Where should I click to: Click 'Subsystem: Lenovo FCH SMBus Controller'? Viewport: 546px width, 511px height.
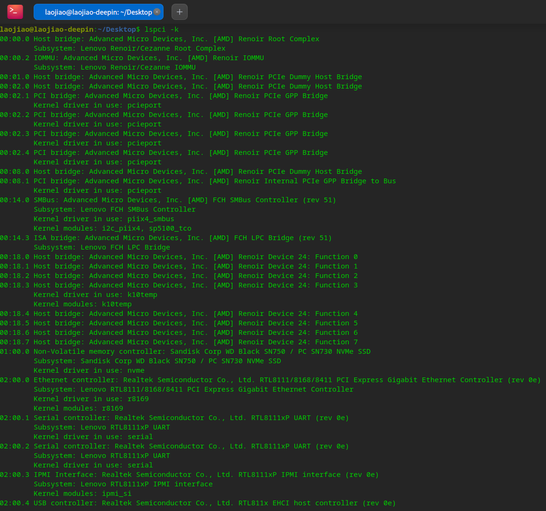point(115,209)
